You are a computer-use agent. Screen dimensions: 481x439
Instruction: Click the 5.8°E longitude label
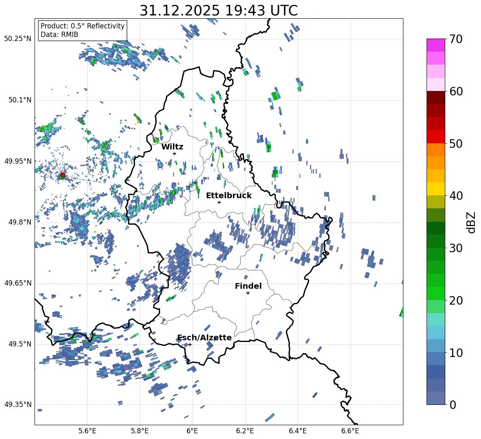click(x=140, y=431)
